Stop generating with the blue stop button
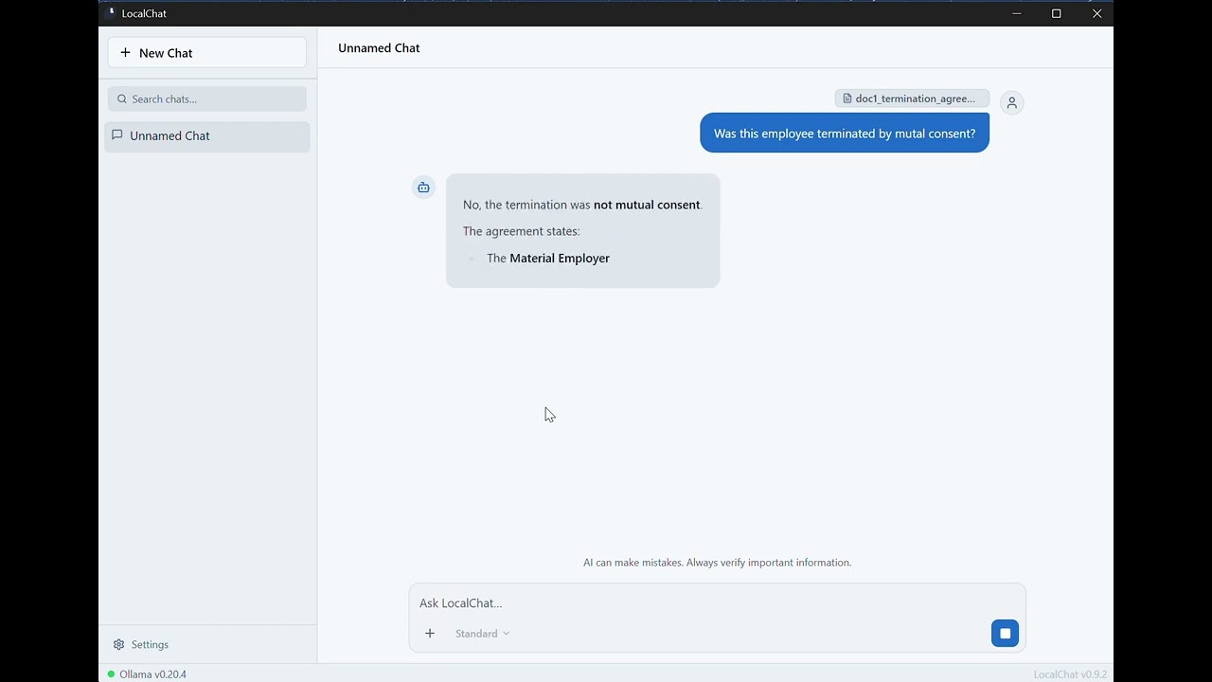The image size is (1212, 682). click(1005, 634)
